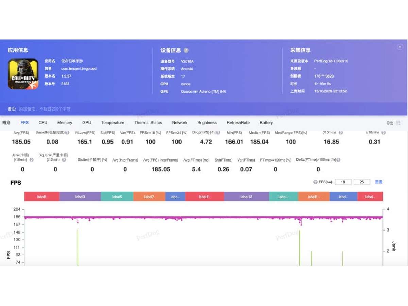Select the RefreshRate tab

point(238,123)
